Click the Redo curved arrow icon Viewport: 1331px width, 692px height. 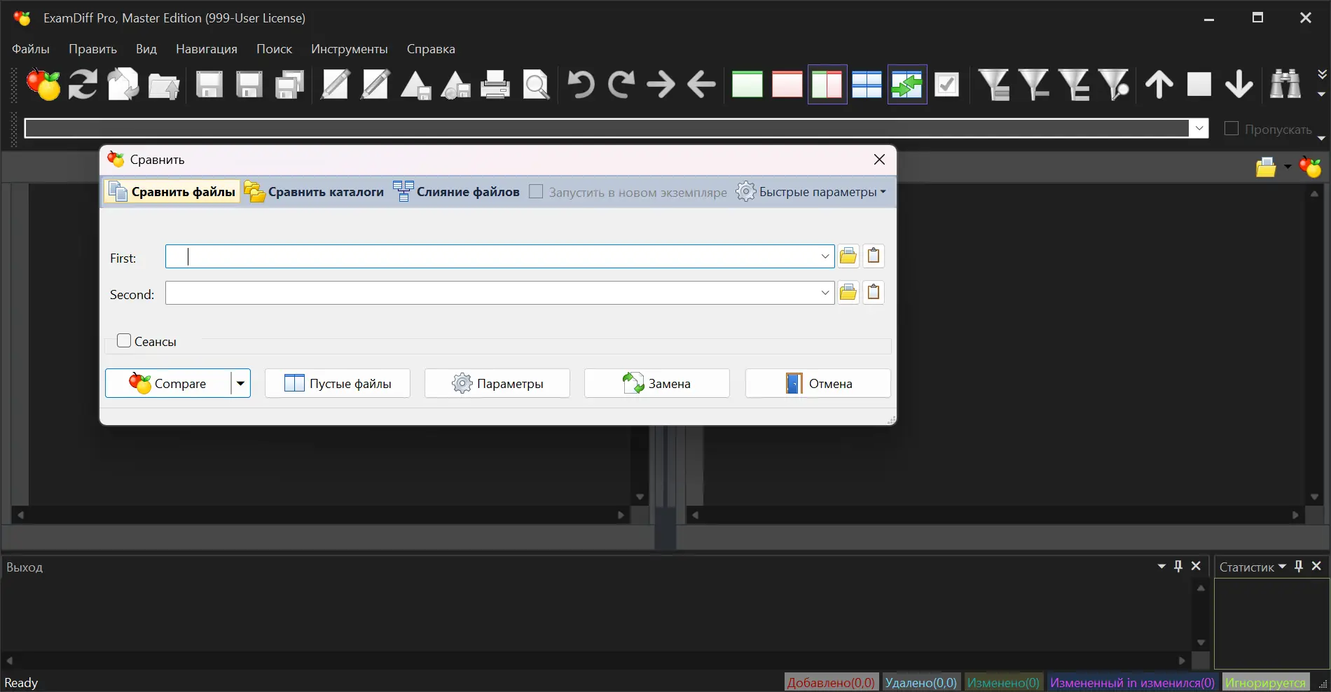(621, 85)
